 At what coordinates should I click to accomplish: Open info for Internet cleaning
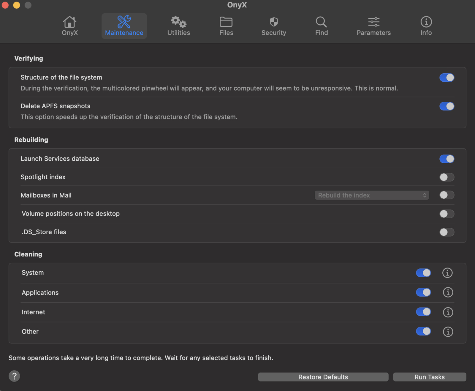coord(448,312)
